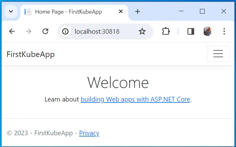Open the Extensions puzzle icon
The height and width of the screenshot is (147, 236).
click(166, 31)
